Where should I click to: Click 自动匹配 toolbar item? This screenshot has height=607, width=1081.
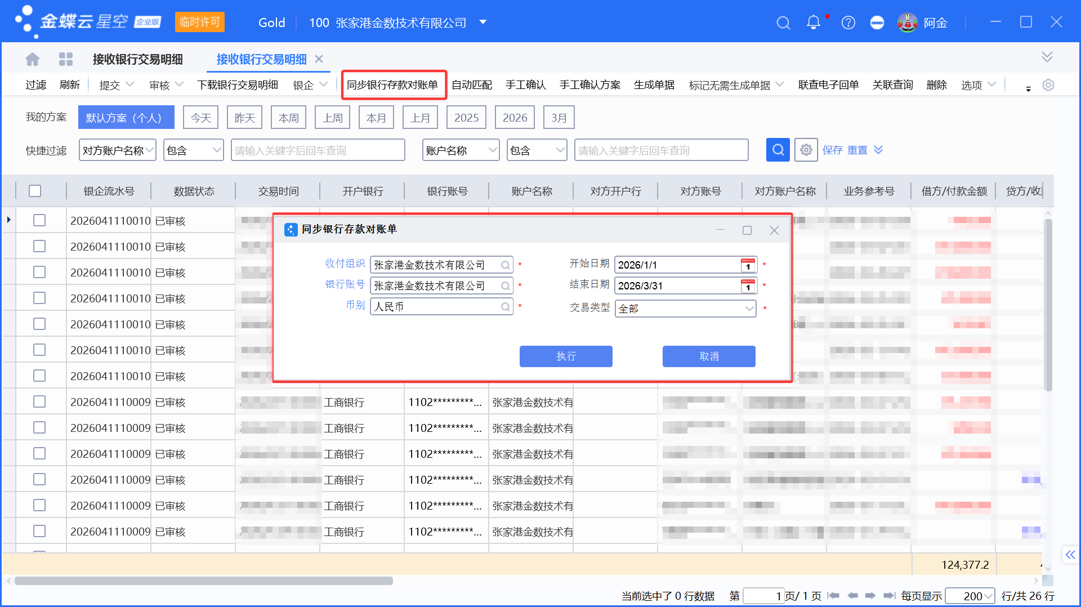click(472, 85)
